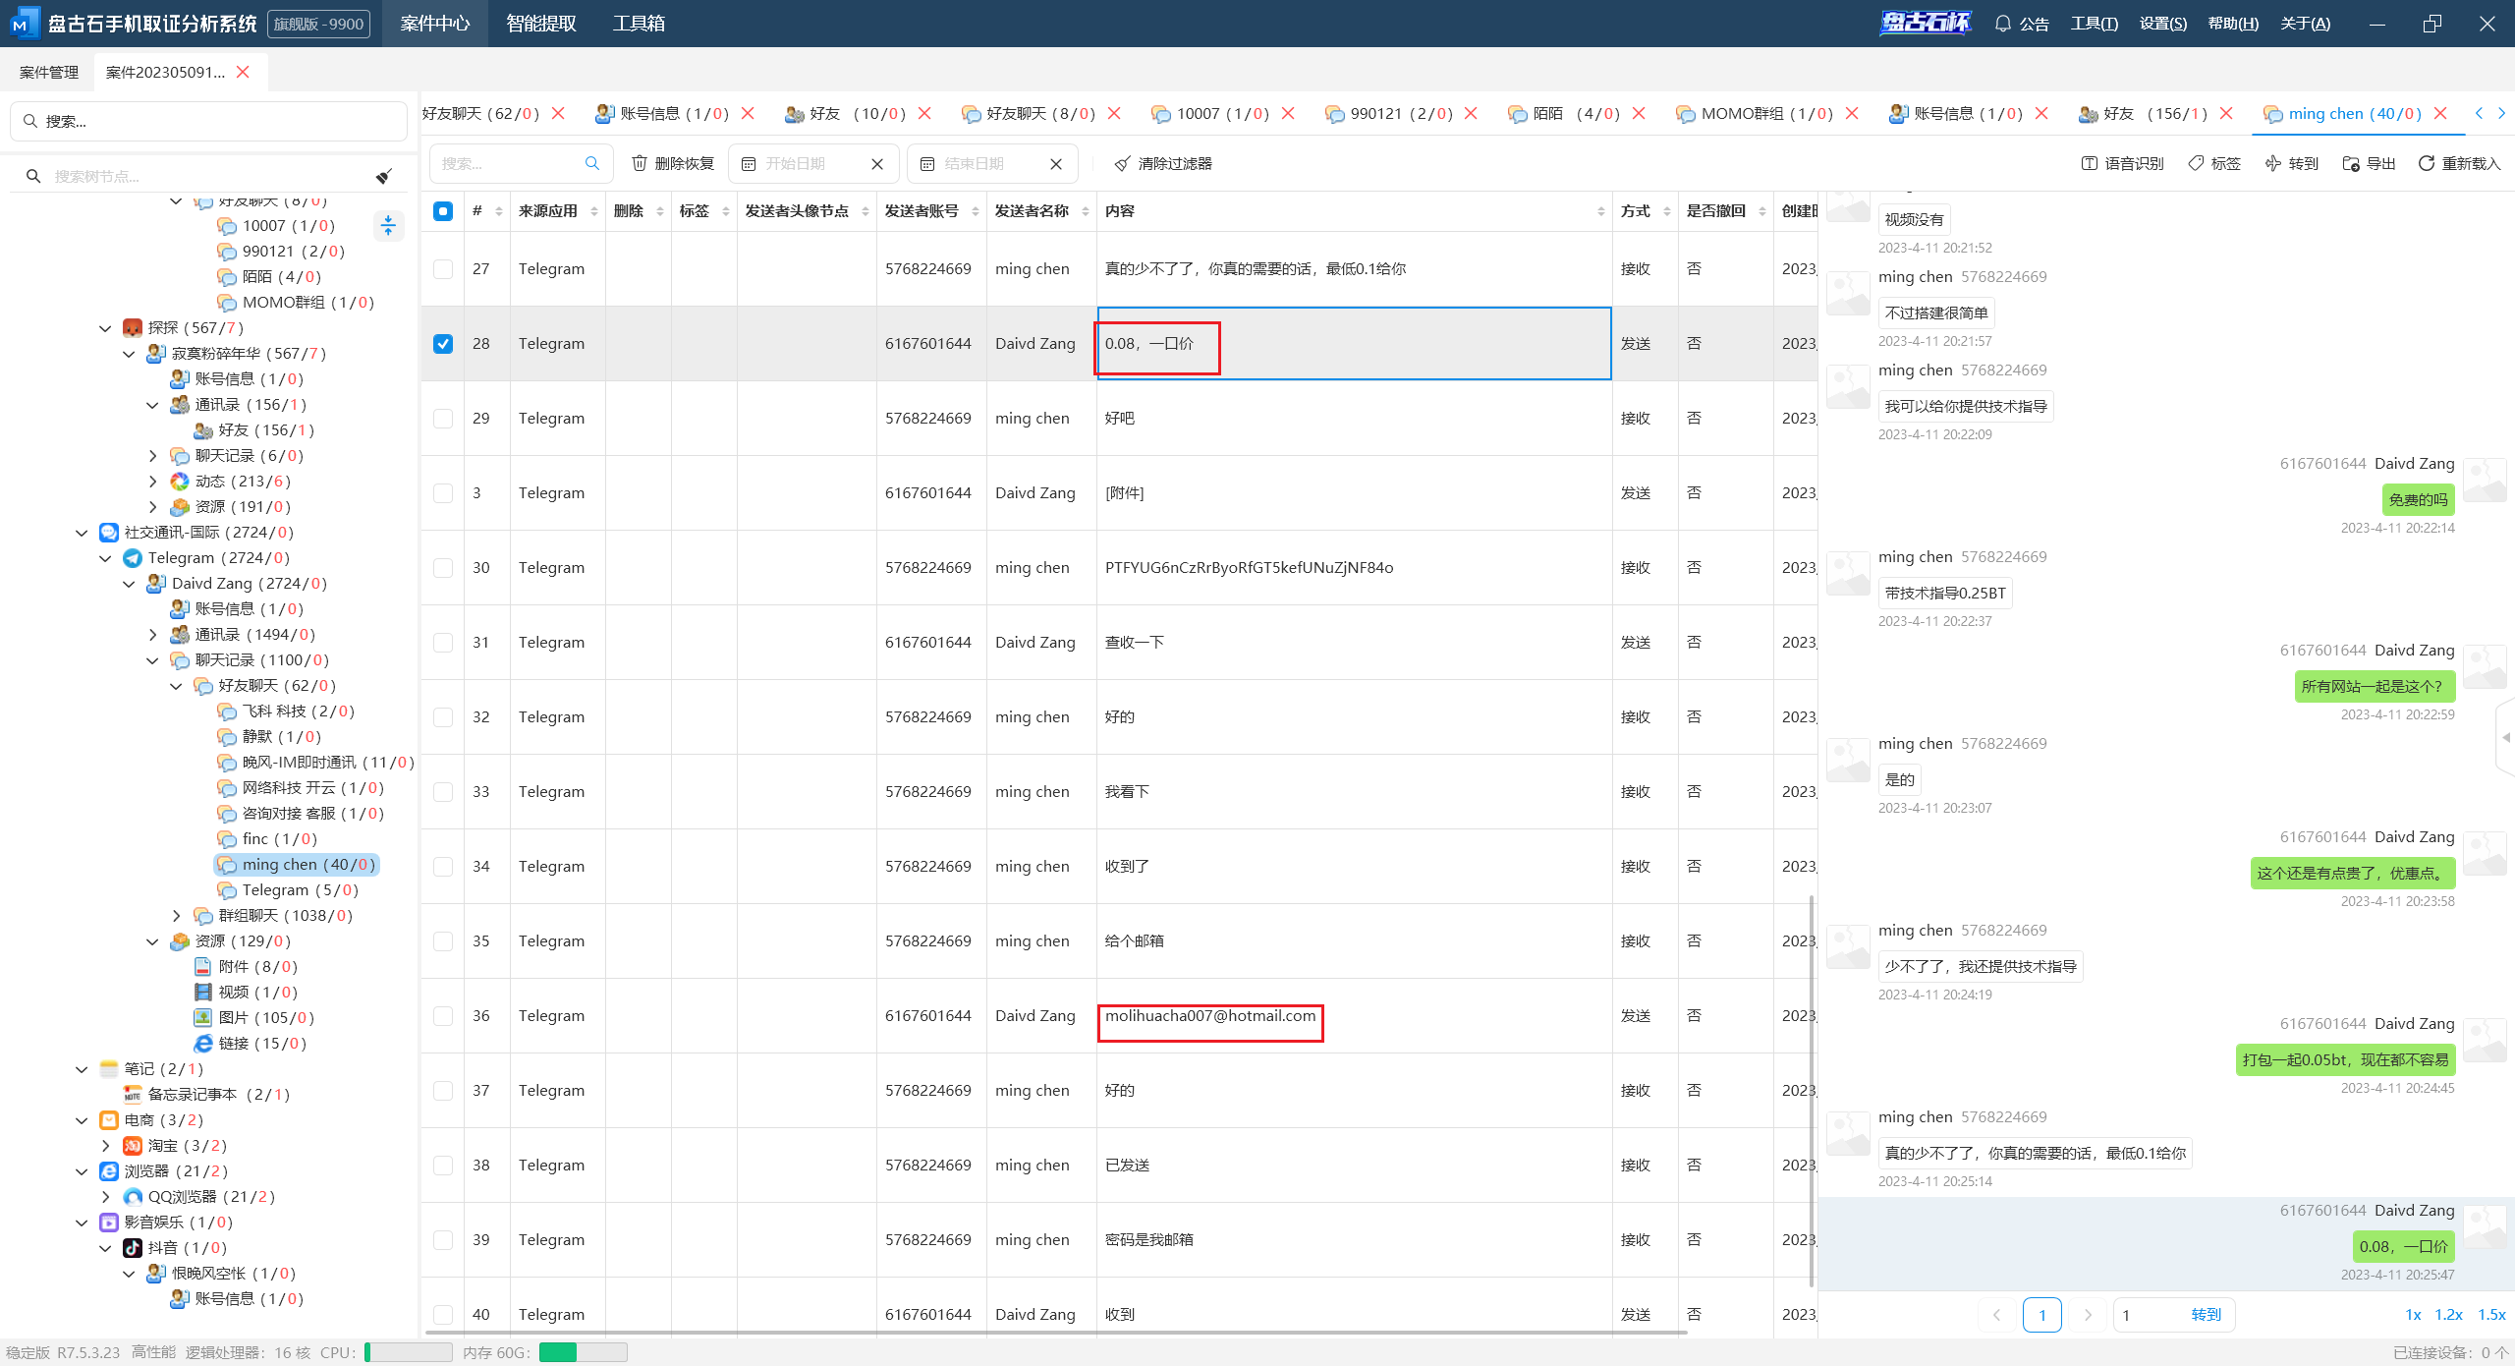Uncheck the checkbox for row 28
The image size is (2515, 1366).
point(443,344)
